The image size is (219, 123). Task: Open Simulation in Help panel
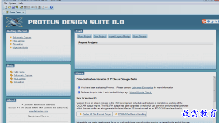coord(19,82)
